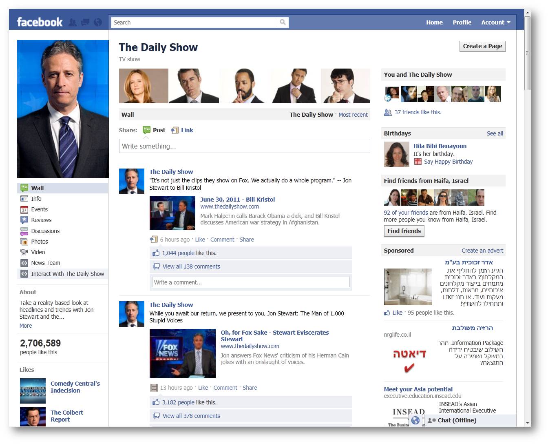Click the Facebook search field
The width and height of the screenshot is (548, 444).
point(194,22)
